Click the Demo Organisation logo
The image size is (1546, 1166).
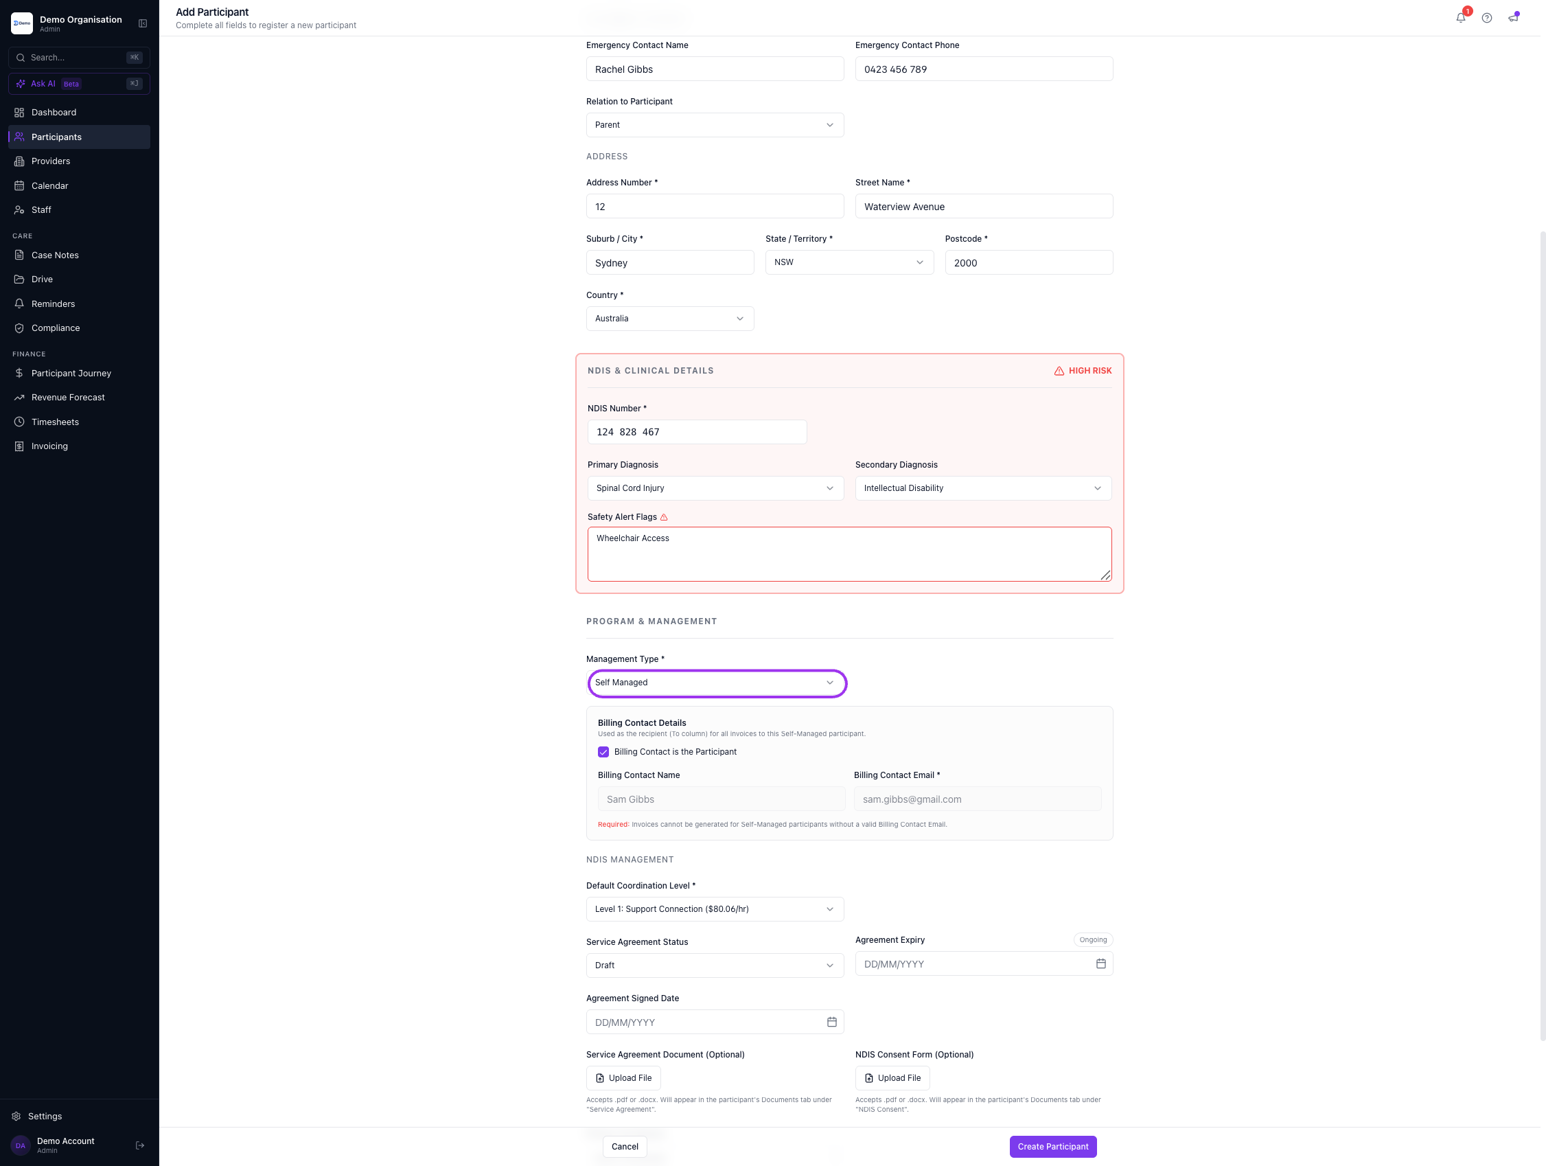click(22, 24)
